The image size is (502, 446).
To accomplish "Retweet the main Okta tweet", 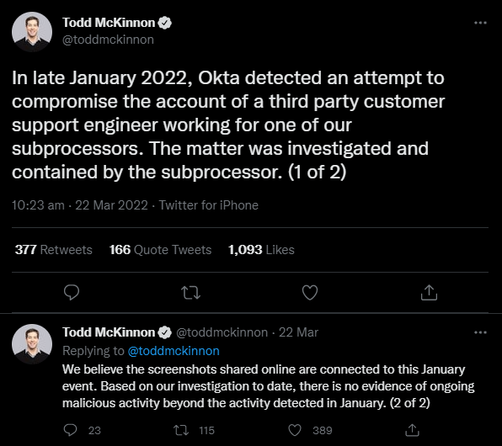I will 191,293.
